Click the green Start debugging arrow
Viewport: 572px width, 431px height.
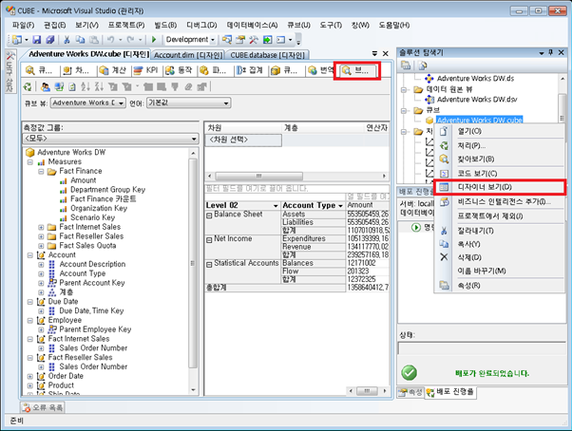[154, 39]
